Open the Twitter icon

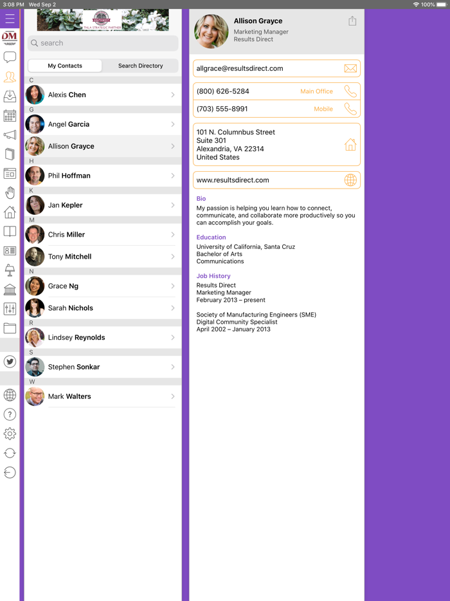10,362
